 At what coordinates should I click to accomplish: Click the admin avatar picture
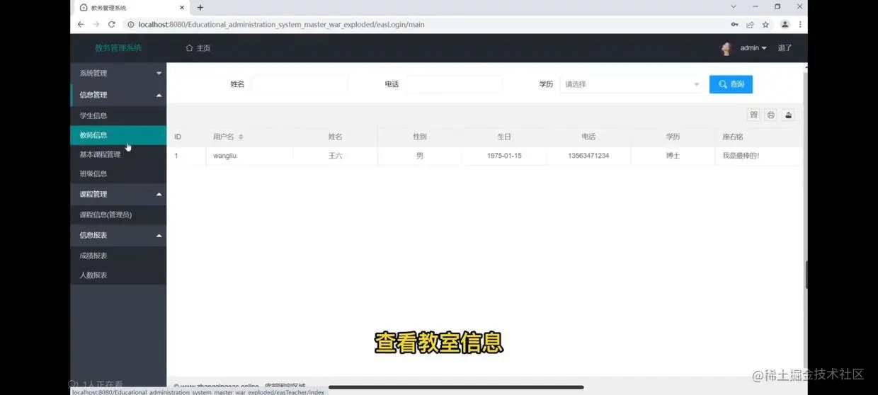(x=726, y=48)
